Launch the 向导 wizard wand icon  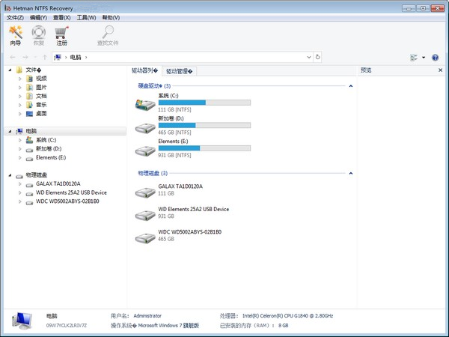tap(16, 32)
